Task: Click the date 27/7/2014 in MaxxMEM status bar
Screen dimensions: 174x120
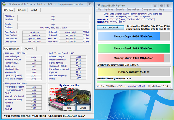Action: (114, 86)
